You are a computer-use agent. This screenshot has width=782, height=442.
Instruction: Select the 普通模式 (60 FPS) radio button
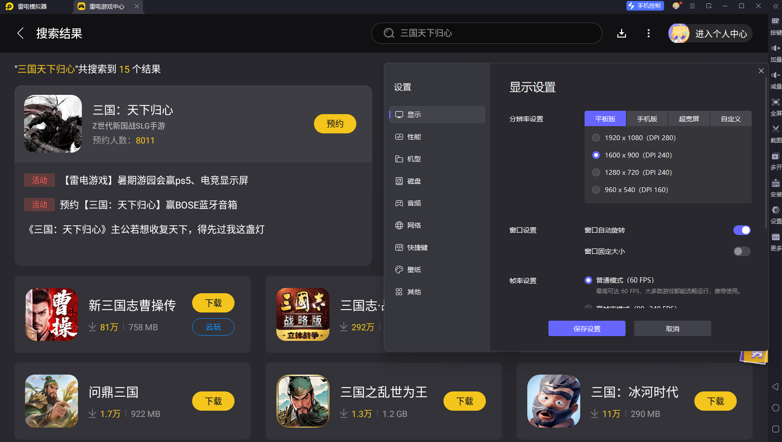pos(588,280)
